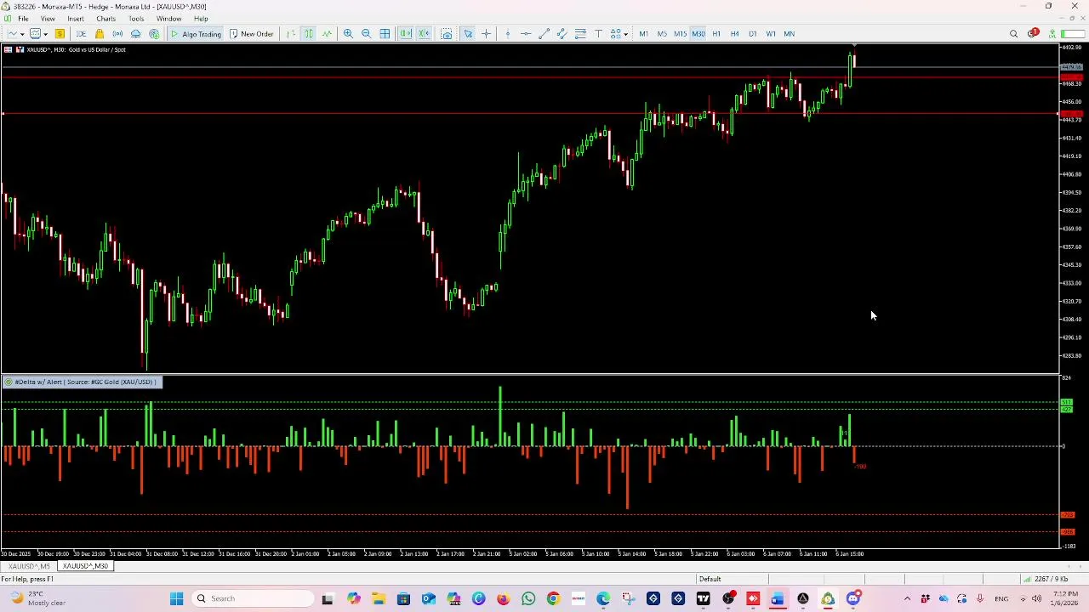
Task: Open the Window menu
Action: pyautogui.click(x=168, y=19)
